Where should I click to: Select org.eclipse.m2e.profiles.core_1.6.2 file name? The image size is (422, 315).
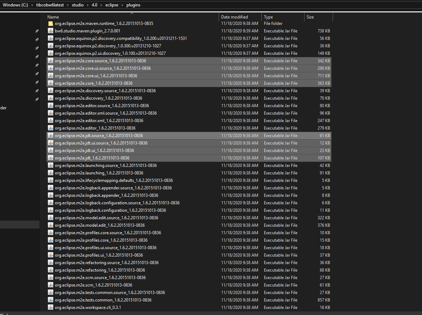pyautogui.click(x=101, y=240)
